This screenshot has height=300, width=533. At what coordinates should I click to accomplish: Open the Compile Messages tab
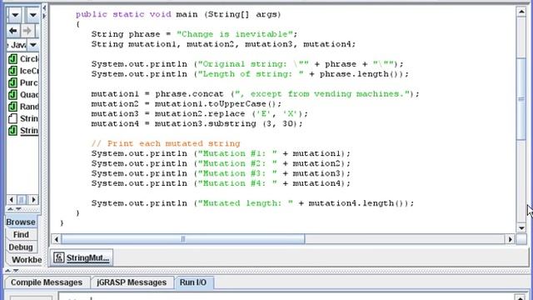pos(47,282)
